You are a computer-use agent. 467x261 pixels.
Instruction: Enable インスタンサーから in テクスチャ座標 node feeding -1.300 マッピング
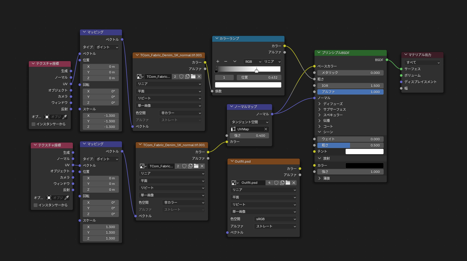pyautogui.click(x=33, y=124)
